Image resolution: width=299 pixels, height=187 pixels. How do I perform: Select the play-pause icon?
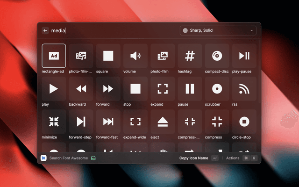tap(244, 56)
